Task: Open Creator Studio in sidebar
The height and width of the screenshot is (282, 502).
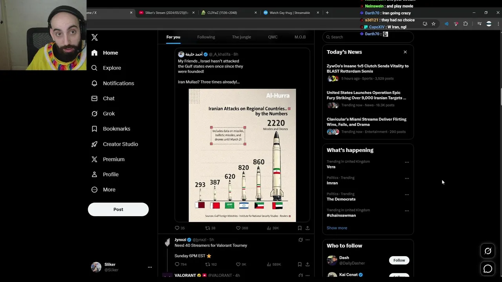Action: (115, 144)
